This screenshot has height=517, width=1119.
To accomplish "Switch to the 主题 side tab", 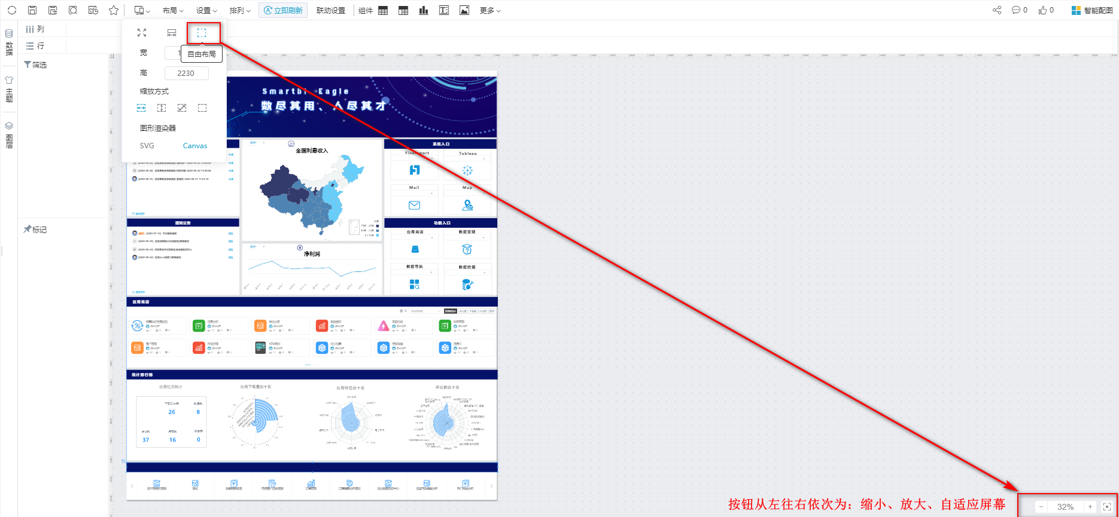I will coord(9,89).
